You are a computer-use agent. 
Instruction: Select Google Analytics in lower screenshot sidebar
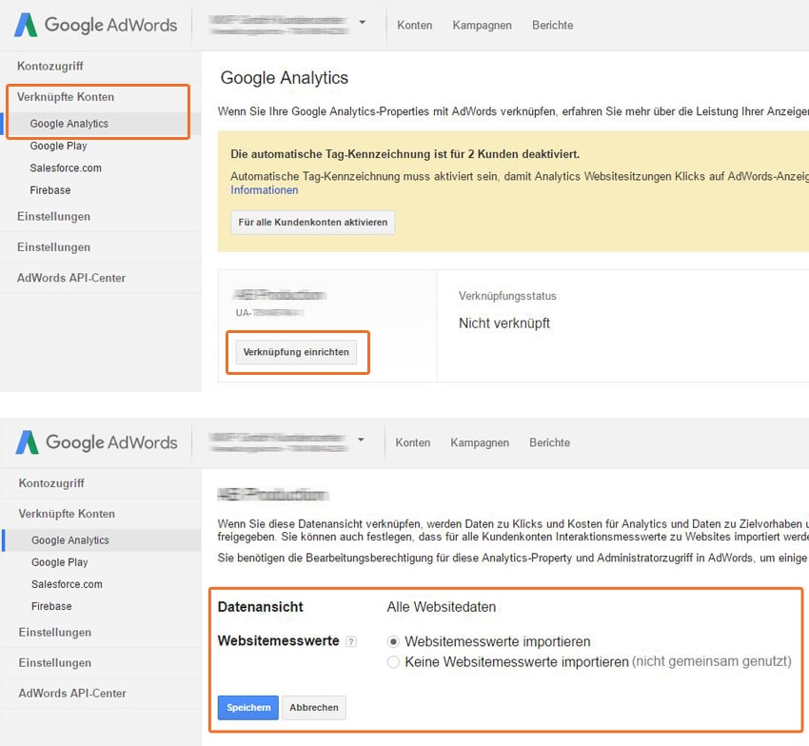70,540
